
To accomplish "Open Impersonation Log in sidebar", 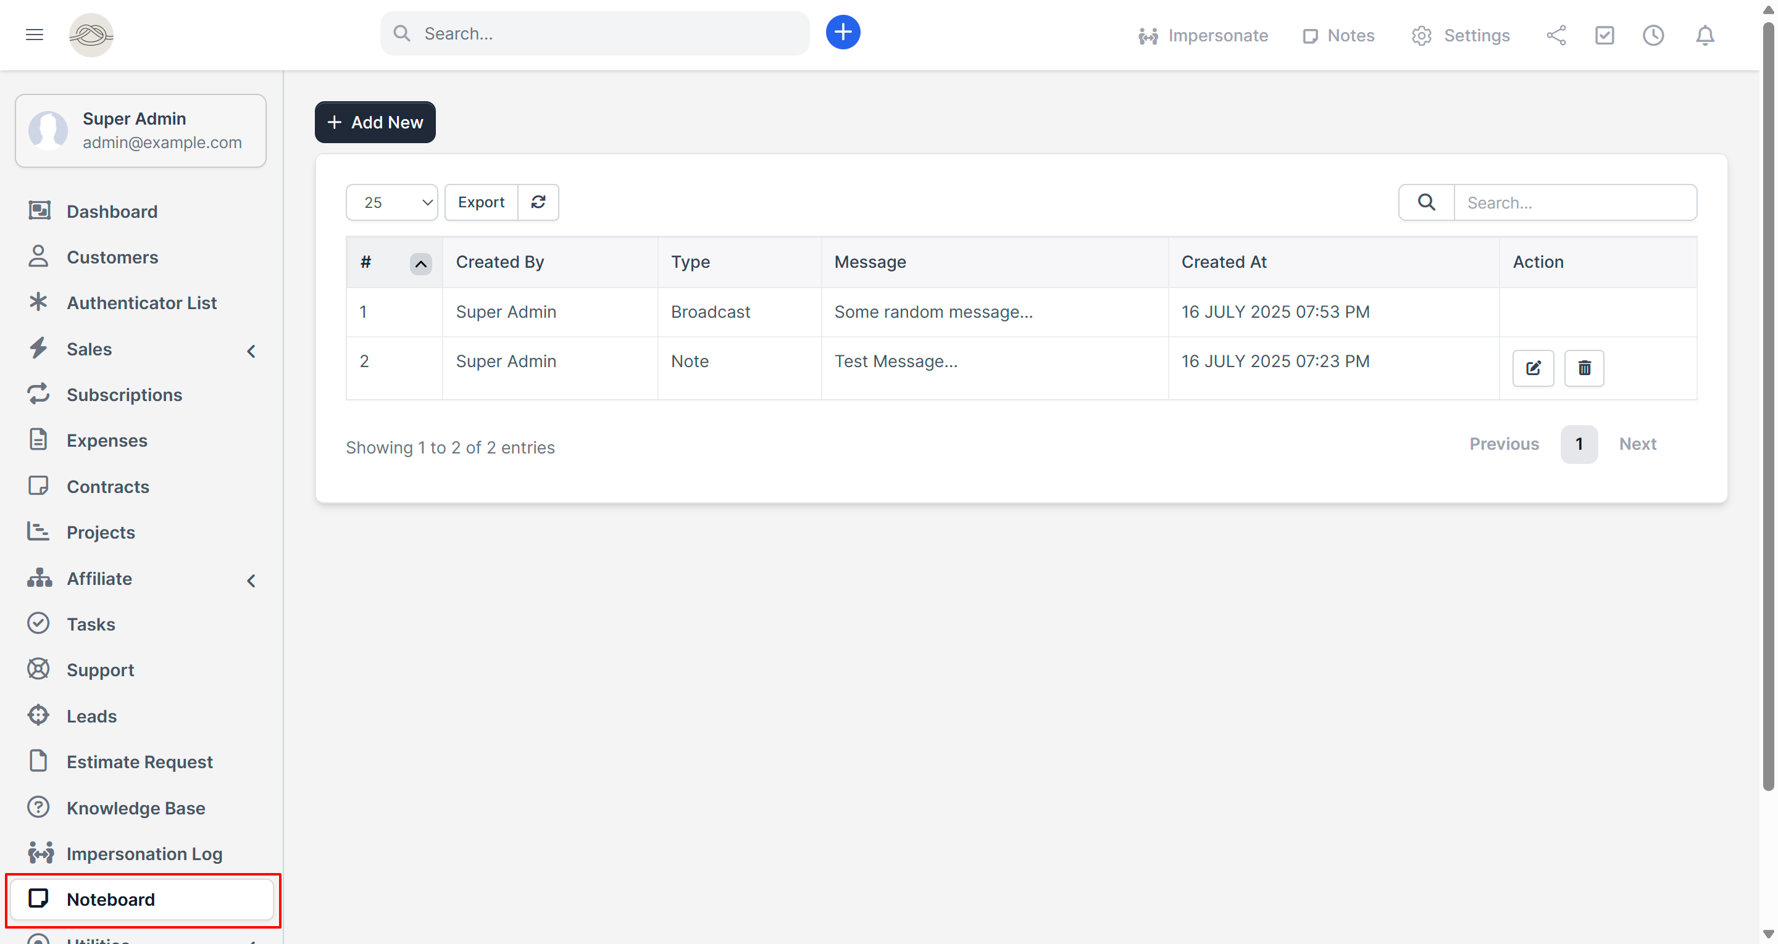I will point(144,853).
